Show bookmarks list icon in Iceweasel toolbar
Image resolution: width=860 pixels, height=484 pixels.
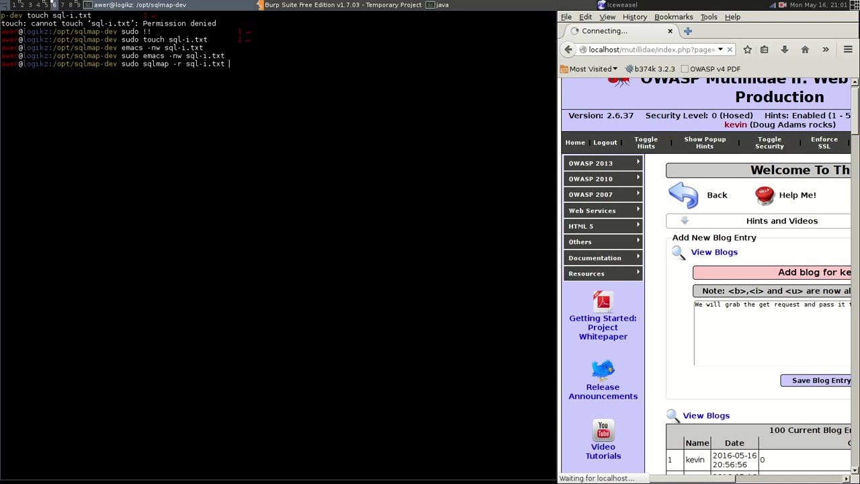click(x=764, y=49)
